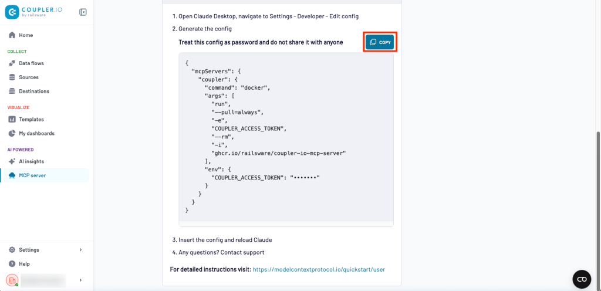This screenshot has width=601, height=291.
Task: Expand the account menu chevron
Action: pyautogui.click(x=80, y=280)
